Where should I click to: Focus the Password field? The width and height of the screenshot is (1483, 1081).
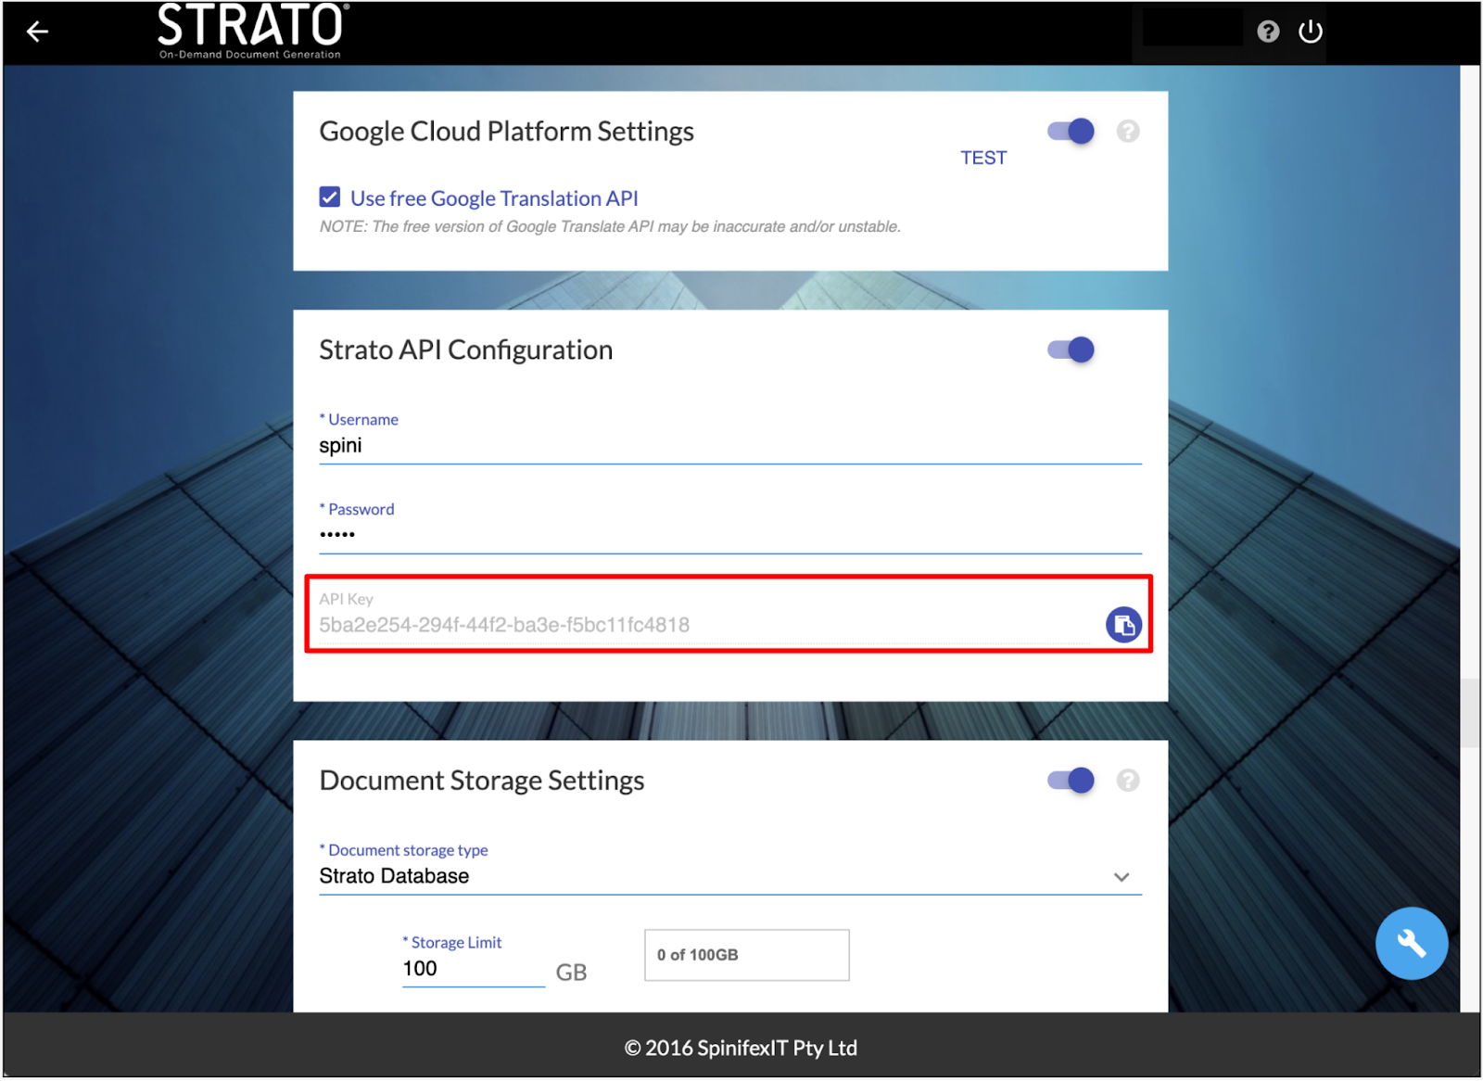(x=729, y=535)
